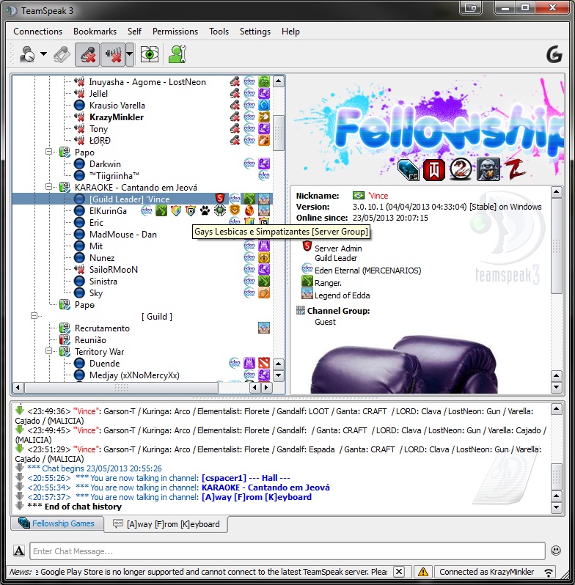The image size is (575, 585).
Task: Collapse the Papo channel with Darkwin
Action: tap(49, 152)
